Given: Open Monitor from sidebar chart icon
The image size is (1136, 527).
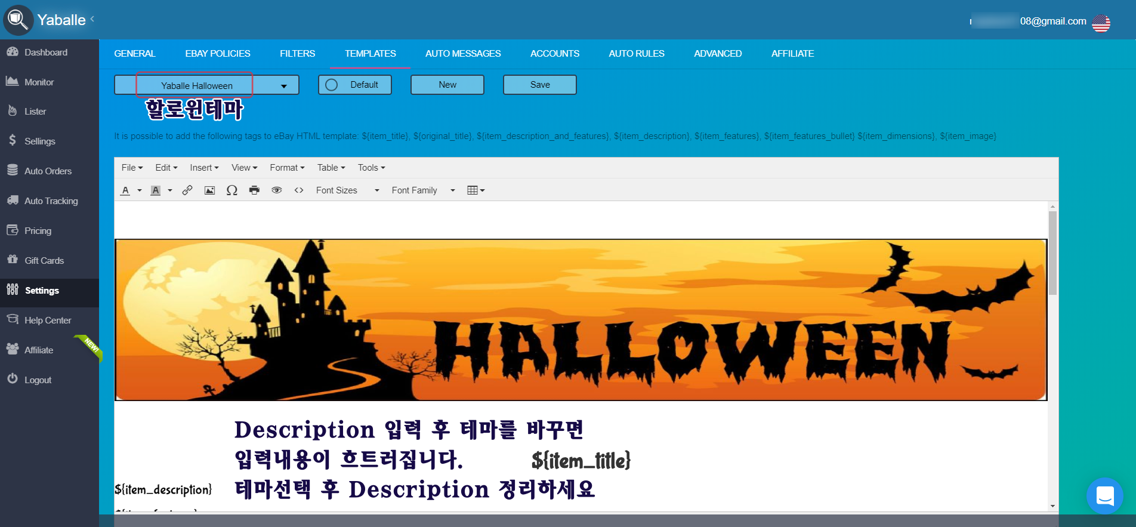Looking at the screenshot, I should [13, 81].
